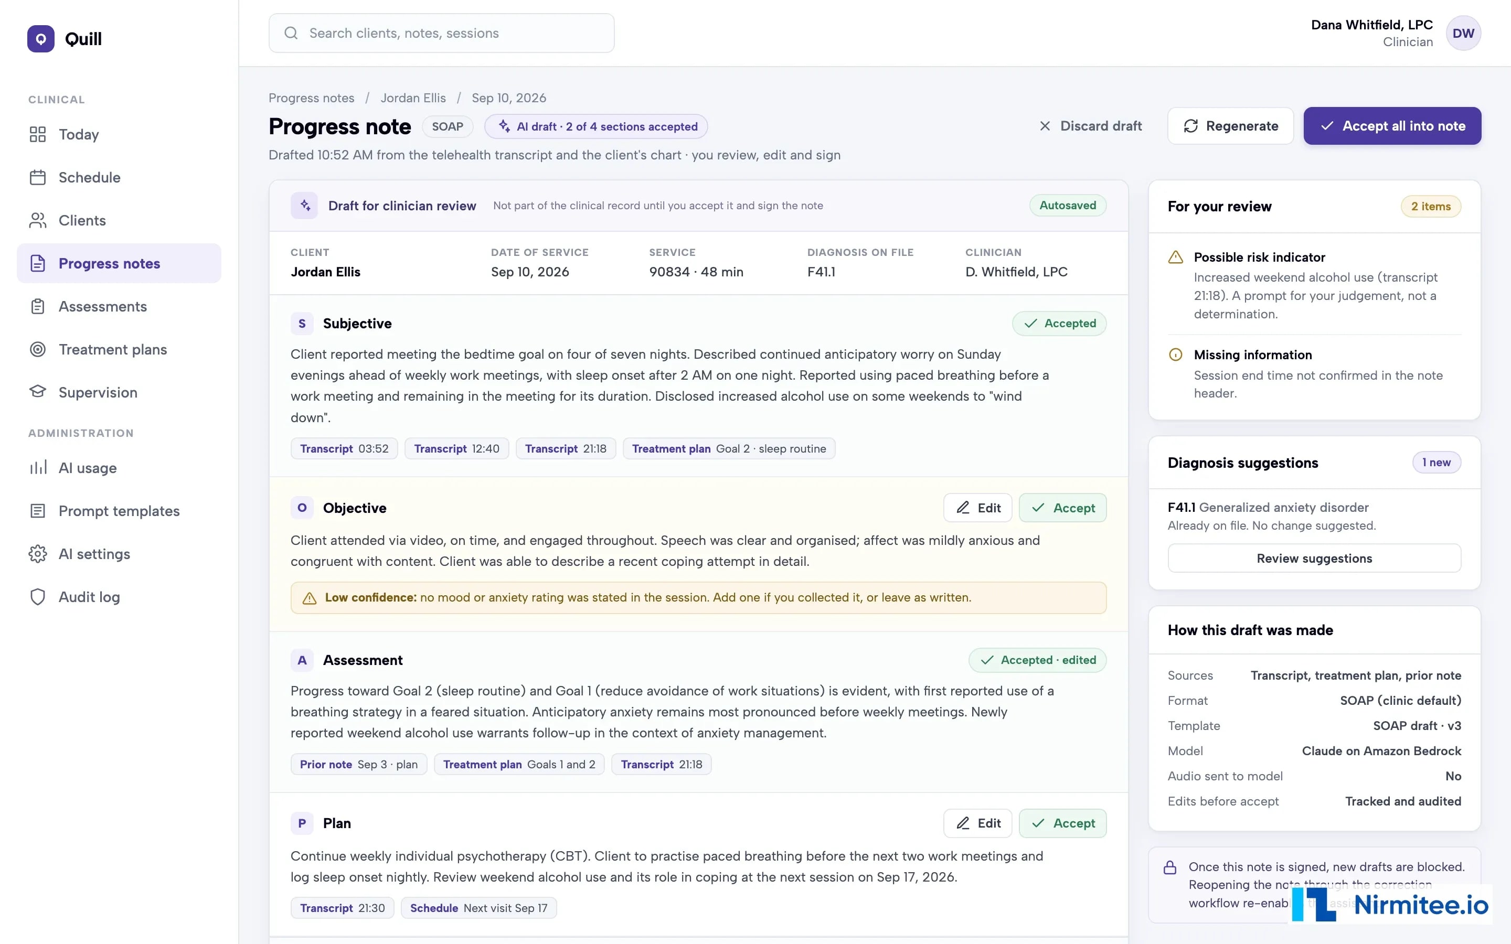This screenshot has height=944, width=1511.
Task: Open Today in the sidebar
Action: coord(119,134)
